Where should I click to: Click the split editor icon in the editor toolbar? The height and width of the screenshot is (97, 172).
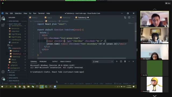coord(129,18)
